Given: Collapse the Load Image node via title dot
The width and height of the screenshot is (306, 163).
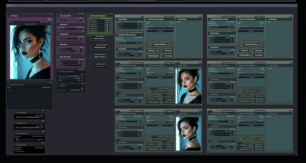Looking at the screenshot, I should (9, 16).
